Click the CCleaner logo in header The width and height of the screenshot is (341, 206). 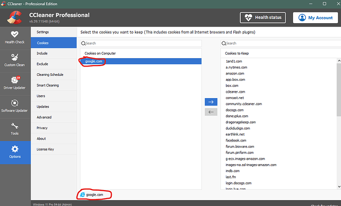14,17
